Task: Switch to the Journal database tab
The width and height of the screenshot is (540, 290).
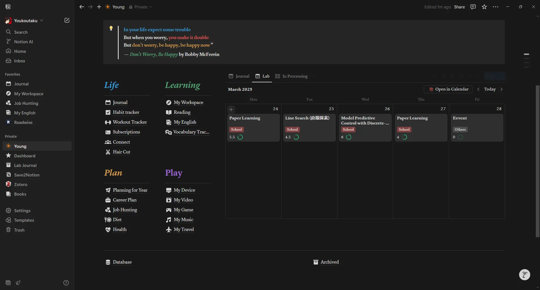Action: coord(239,76)
